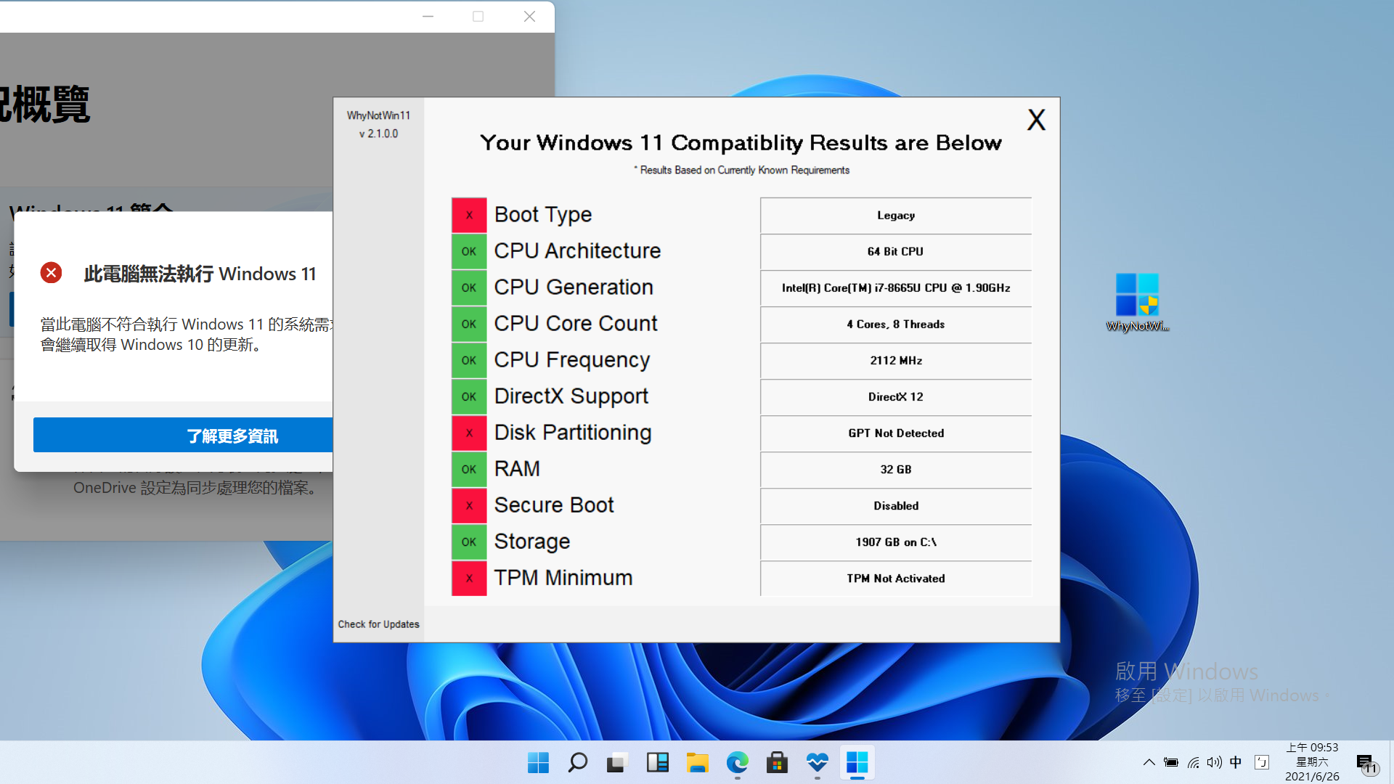Select the Secure Boot Disabled result

896,506
